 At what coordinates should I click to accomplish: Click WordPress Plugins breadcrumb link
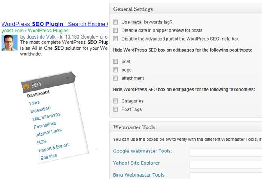point(48,31)
